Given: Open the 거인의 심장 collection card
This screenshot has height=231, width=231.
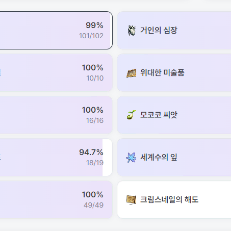Looking at the screenshot, I should (x=174, y=31).
